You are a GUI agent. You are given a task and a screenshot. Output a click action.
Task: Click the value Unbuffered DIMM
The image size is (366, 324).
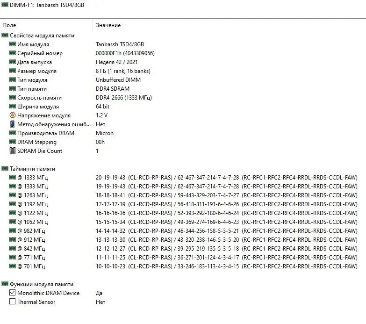118,80
